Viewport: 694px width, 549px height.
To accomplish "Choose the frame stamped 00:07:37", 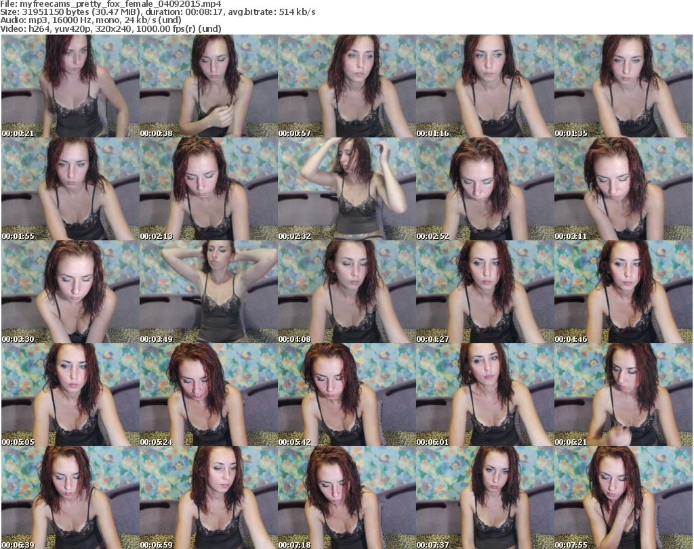I will tap(485, 498).
